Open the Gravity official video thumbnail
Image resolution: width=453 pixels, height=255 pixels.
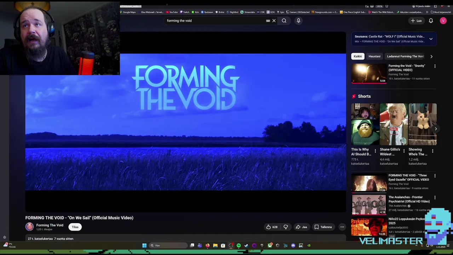tap(369, 73)
